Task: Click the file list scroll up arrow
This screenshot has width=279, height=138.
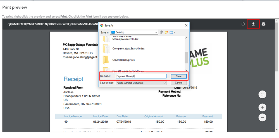Action: (x=186, y=38)
